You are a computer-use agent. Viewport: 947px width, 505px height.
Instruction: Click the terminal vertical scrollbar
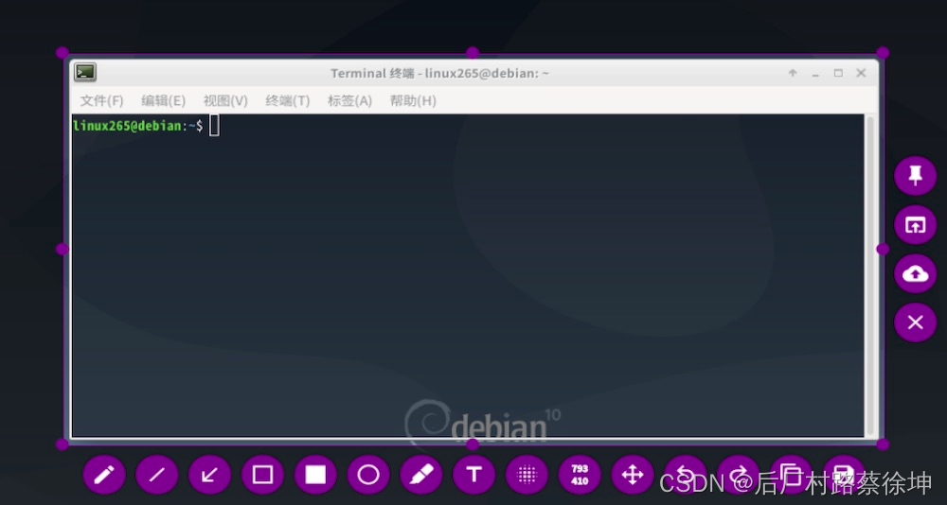click(x=870, y=275)
